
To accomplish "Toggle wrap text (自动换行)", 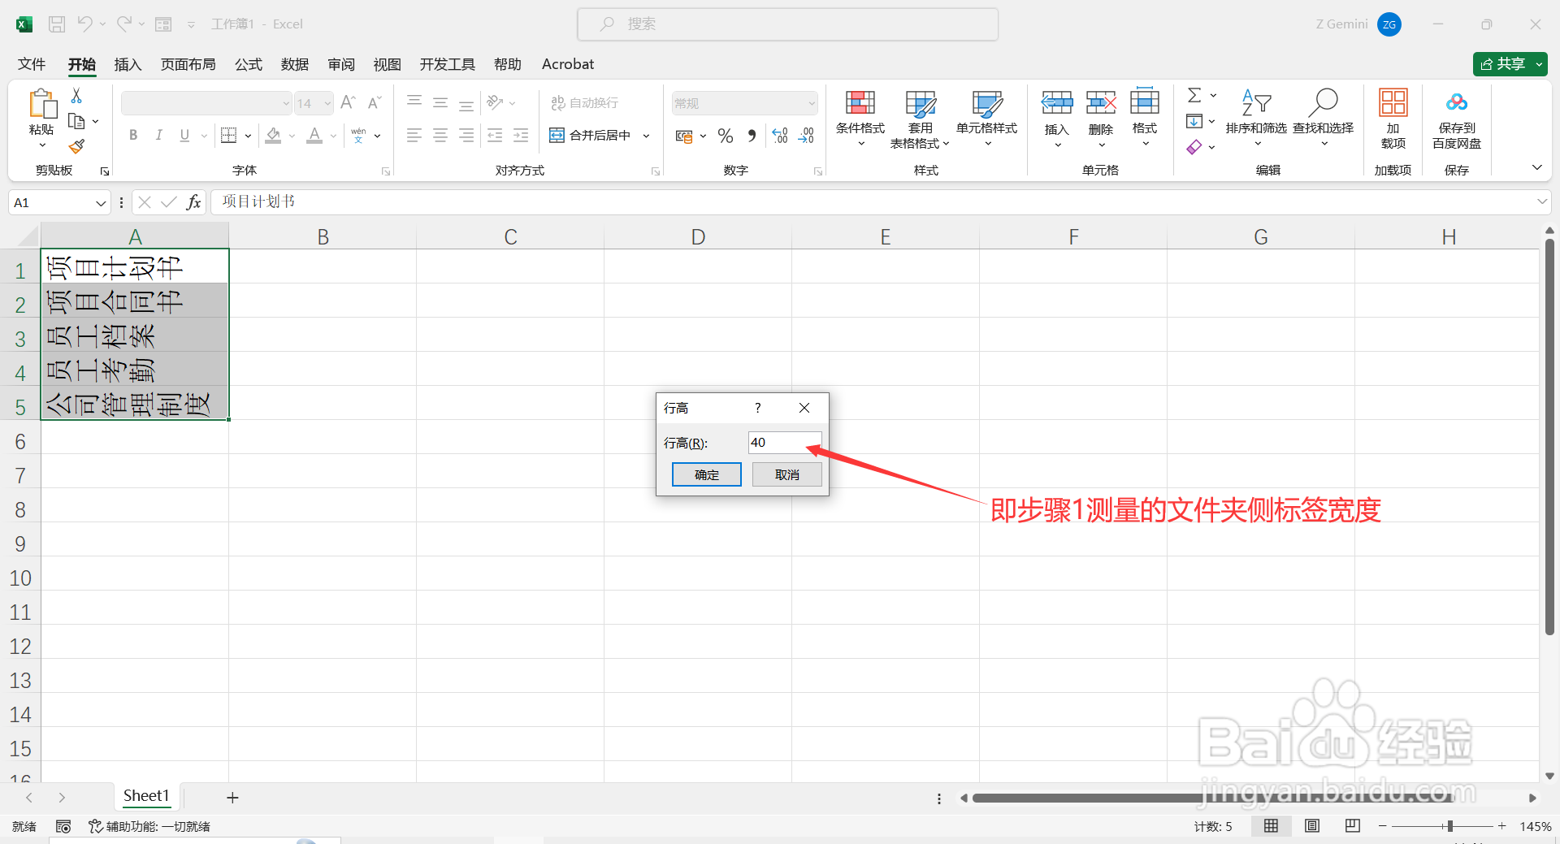I will point(583,102).
